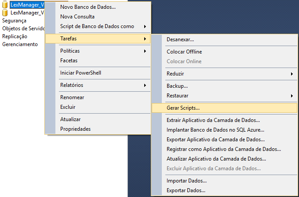Image resolution: width=299 pixels, height=197 pixels.
Task: Expand the Script de Banco de Dados como submenu arrow
Action: coord(145,26)
